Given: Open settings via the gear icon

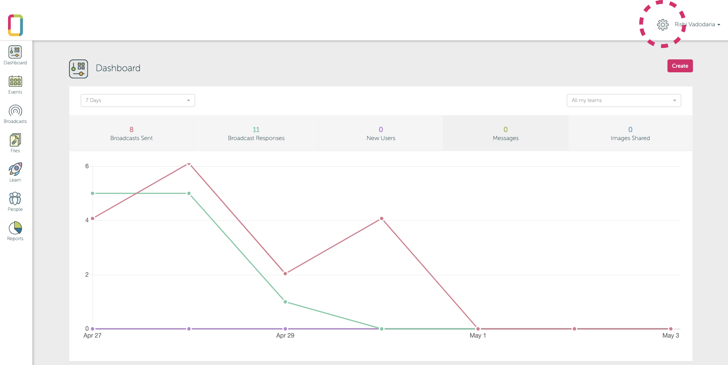Looking at the screenshot, I should [663, 25].
